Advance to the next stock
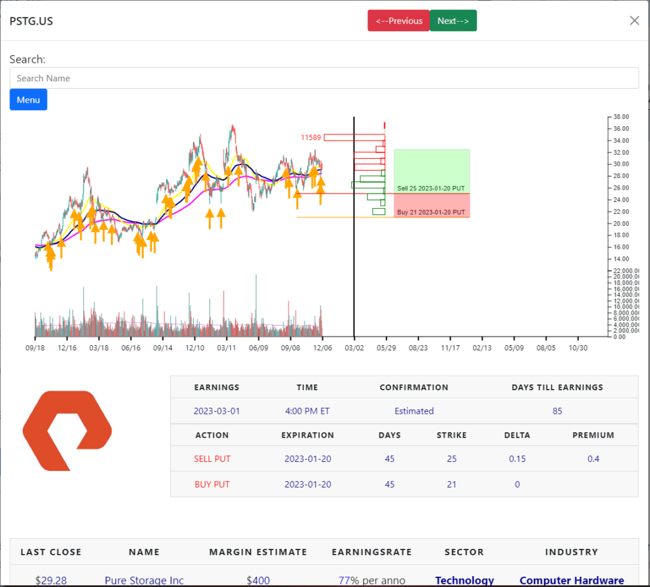 tap(453, 21)
